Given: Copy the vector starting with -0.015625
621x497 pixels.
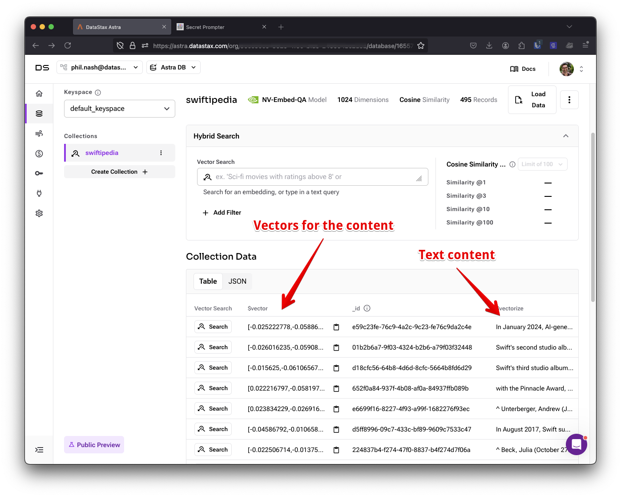Looking at the screenshot, I should pos(336,368).
